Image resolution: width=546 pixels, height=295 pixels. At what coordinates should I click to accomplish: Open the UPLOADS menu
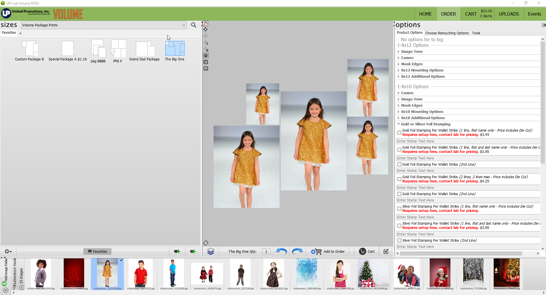point(509,14)
